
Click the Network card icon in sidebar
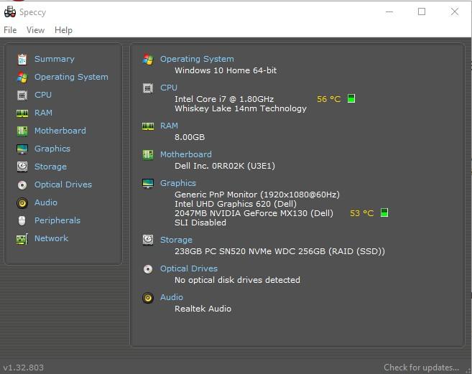[22, 239]
